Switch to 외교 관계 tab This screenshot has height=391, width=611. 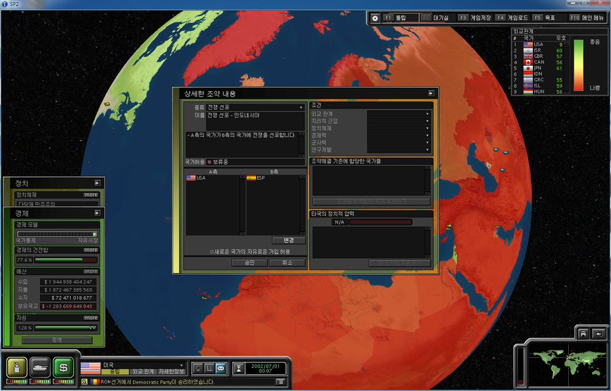click(x=142, y=371)
